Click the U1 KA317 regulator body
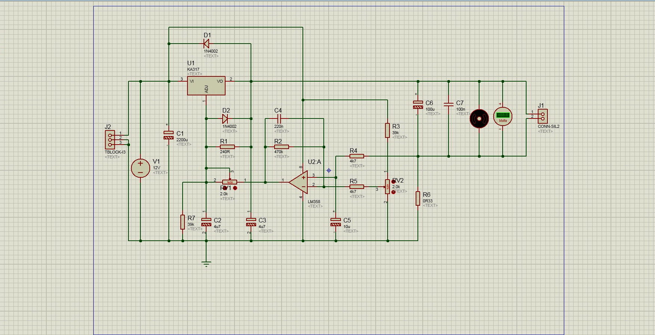Image resolution: width=655 pixels, height=335 pixels. pyautogui.click(x=206, y=86)
